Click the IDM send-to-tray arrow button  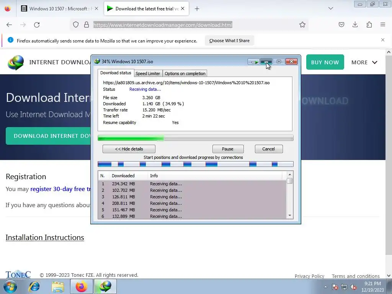(254, 62)
